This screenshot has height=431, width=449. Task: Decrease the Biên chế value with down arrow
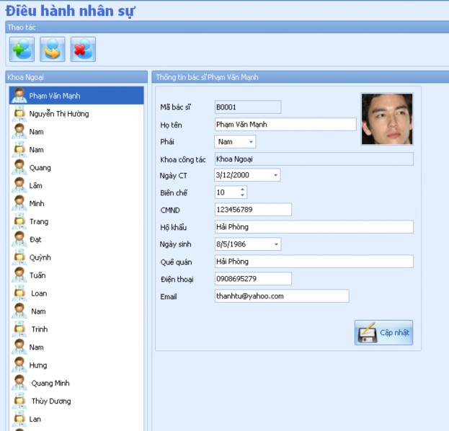242,195
